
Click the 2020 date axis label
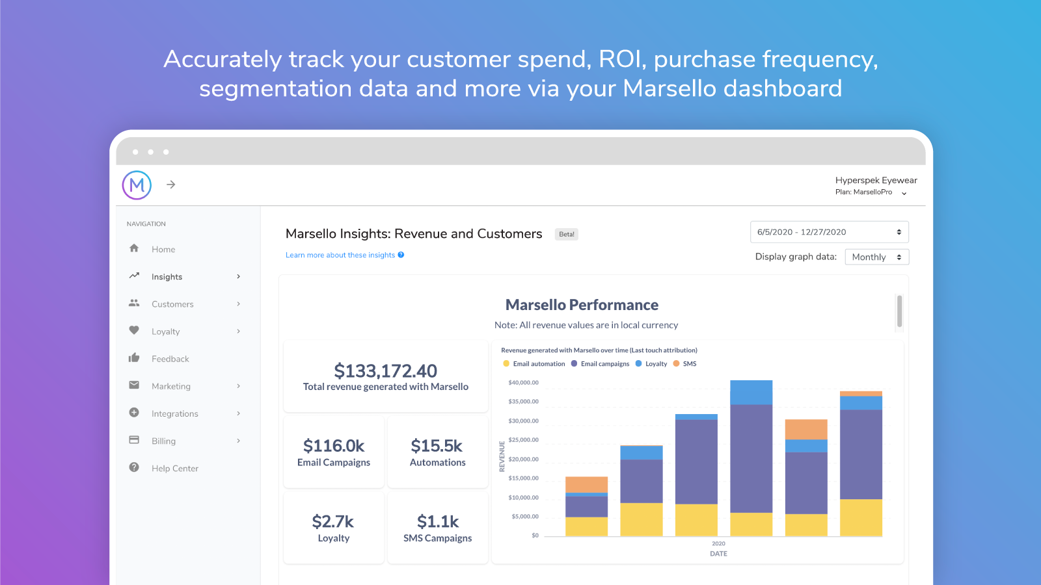click(x=718, y=543)
